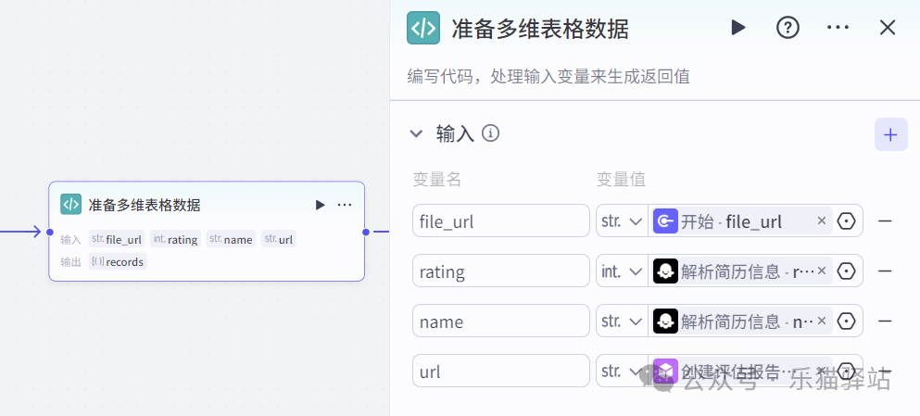This screenshot has height=416, width=920.
Task: Click the rating variable name field
Action: 500,271
